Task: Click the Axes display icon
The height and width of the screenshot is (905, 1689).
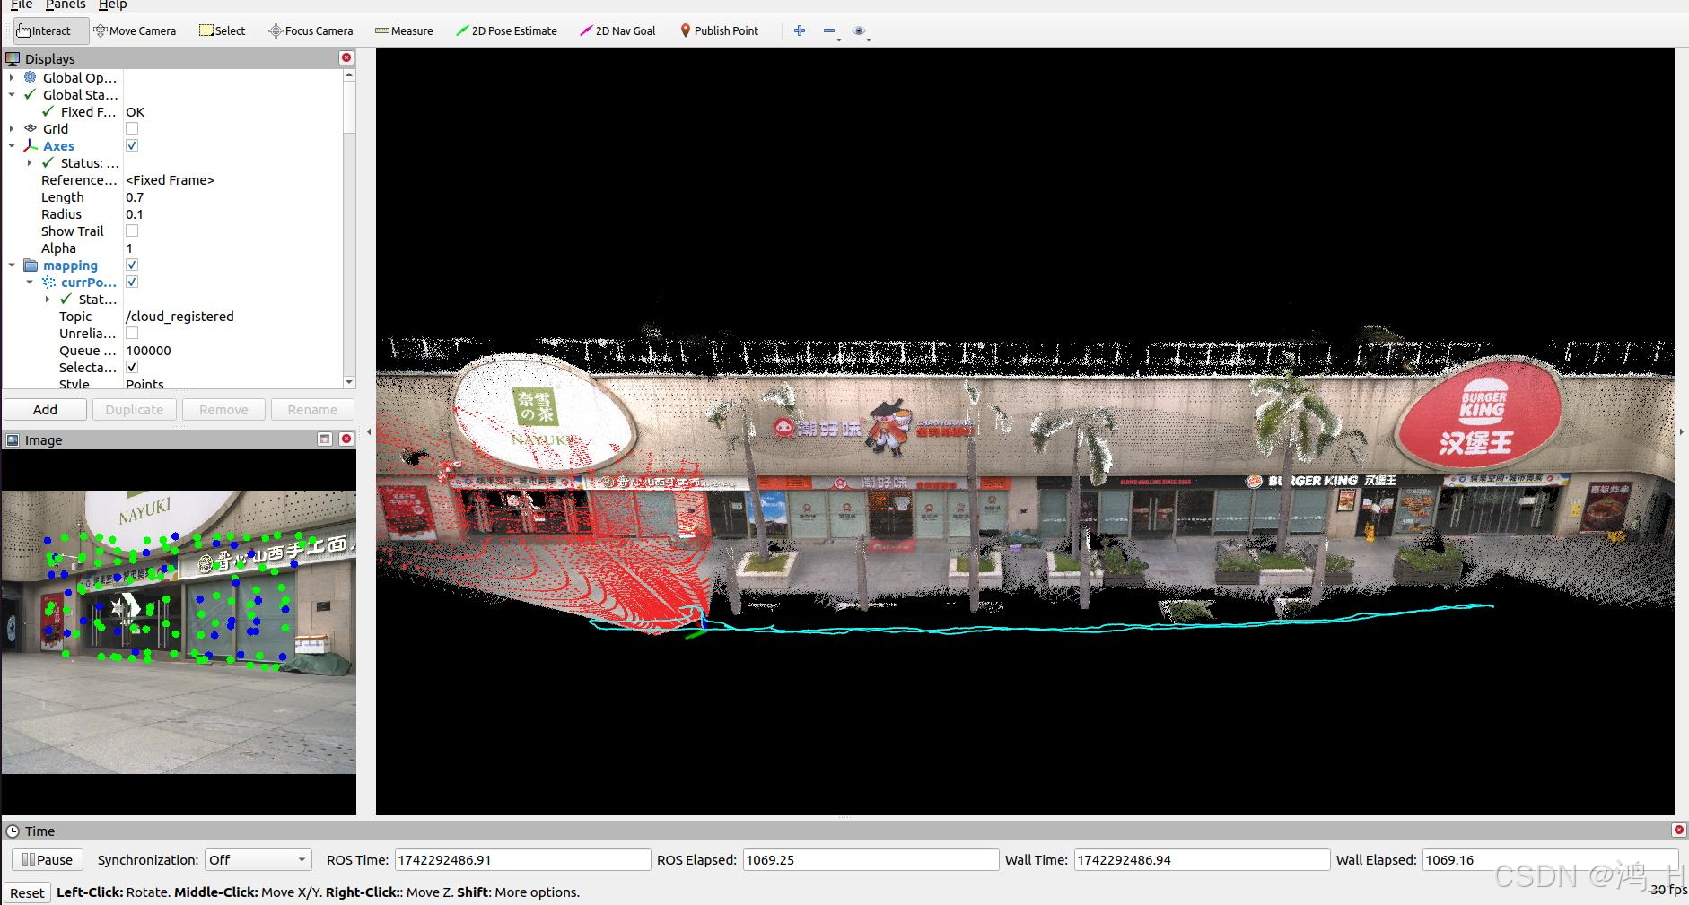Action: pyautogui.click(x=31, y=145)
